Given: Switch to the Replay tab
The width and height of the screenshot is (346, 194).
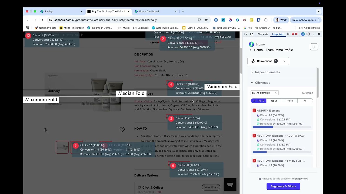Looking at the screenshot, I should coord(61,11).
